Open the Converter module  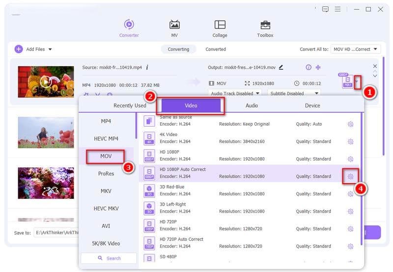click(x=129, y=28)
